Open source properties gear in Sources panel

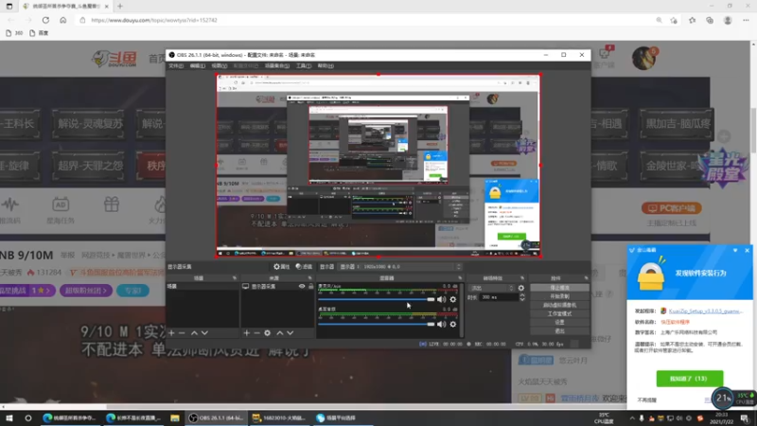[x=268, y=333]
